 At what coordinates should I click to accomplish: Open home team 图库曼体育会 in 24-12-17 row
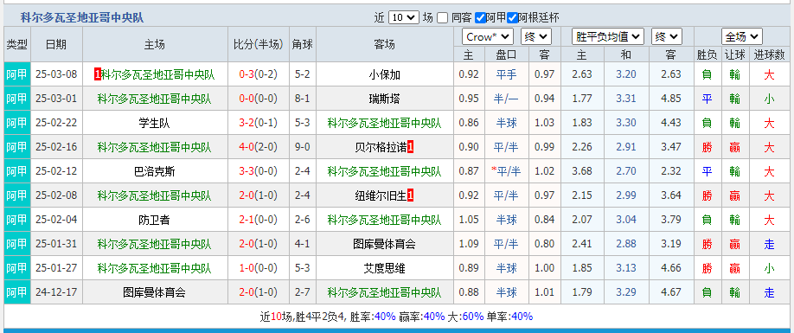(155, 292)
